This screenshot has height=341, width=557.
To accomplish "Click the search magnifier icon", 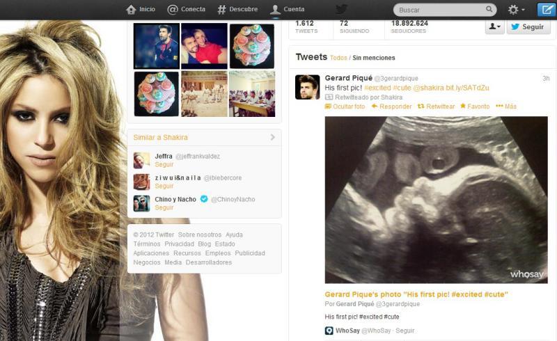I will (x=489, y=9).
